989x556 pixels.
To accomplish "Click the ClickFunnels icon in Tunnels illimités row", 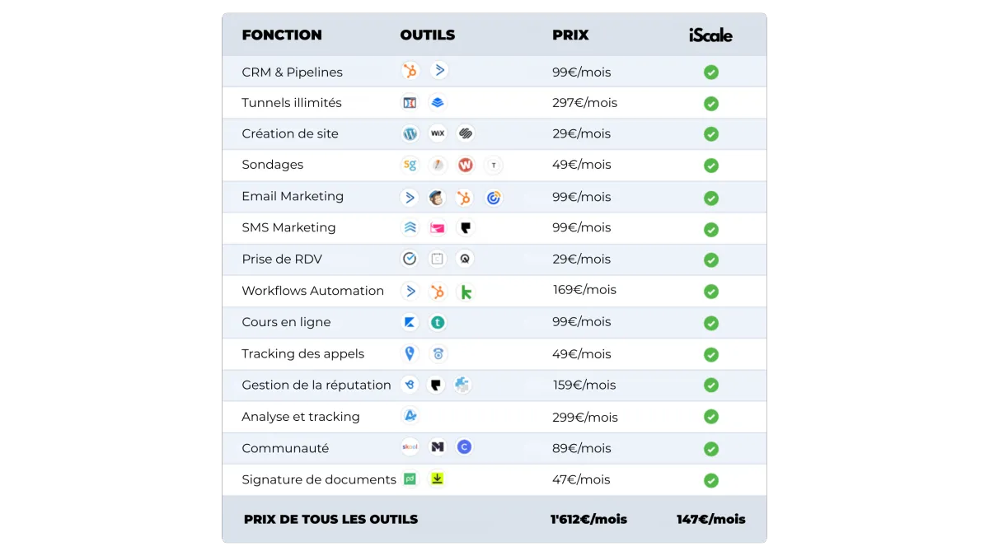I will tap(410, 103).
